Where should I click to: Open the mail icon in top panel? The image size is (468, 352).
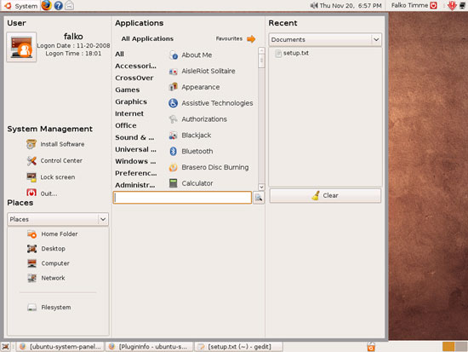(x=69, y=5)
